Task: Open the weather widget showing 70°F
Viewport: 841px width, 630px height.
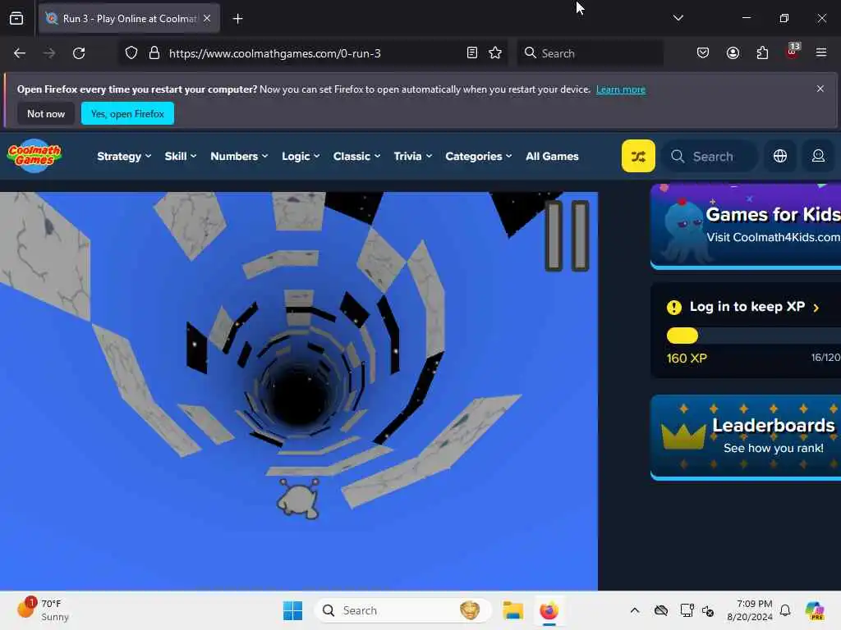Action: click(x=44, y=609)
